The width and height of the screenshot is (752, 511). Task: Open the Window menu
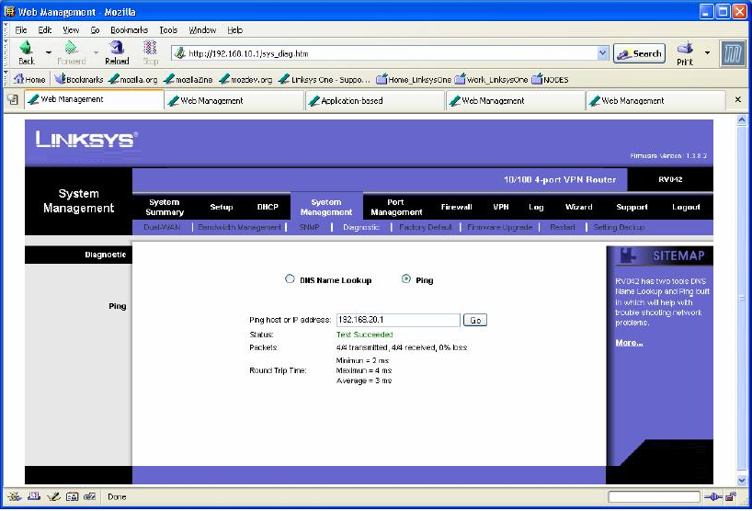point(202,29)
